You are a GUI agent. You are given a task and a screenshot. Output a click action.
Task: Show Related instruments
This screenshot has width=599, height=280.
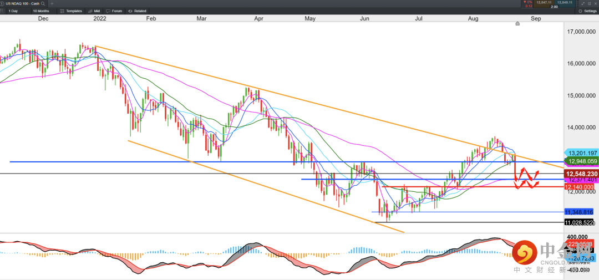click(x=138, y=11)
